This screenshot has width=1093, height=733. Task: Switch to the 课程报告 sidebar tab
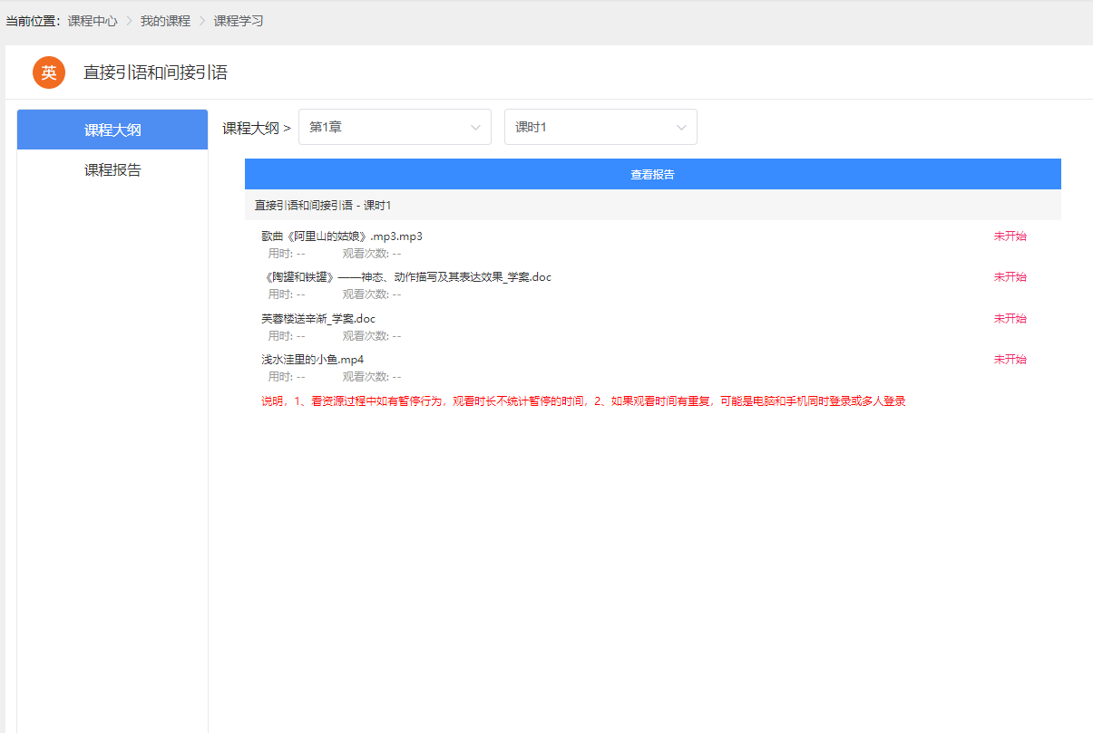tap(112, 169)
